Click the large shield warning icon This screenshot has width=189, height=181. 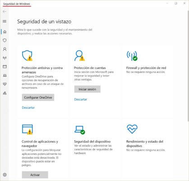coord(27,56)
